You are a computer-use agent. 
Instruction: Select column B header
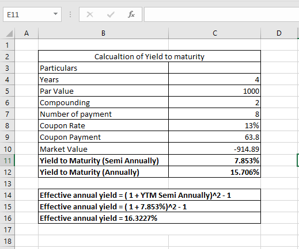[103, 33]
